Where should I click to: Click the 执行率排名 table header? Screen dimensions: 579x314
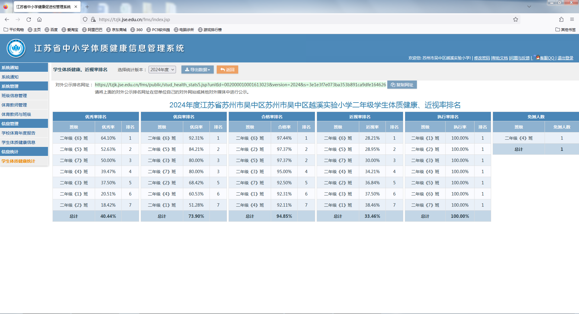(x=448, y=117)
